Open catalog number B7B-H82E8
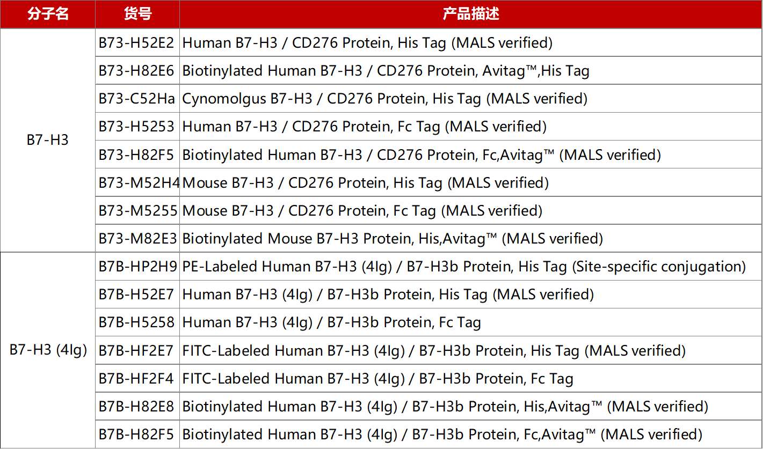Image resolution: width=763 pixels, height=449 pixels. (136, 407)
